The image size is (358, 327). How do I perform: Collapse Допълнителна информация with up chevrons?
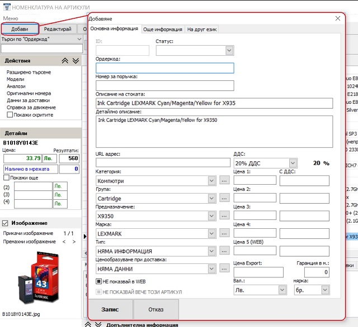click(88, 324)
